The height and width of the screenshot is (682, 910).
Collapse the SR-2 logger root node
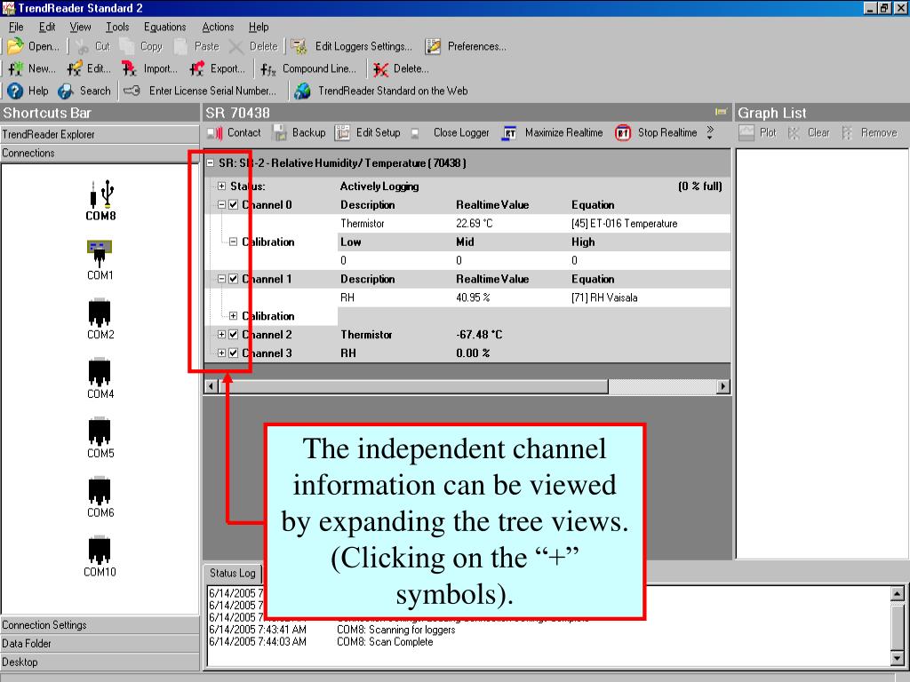[x=210, y=163]
